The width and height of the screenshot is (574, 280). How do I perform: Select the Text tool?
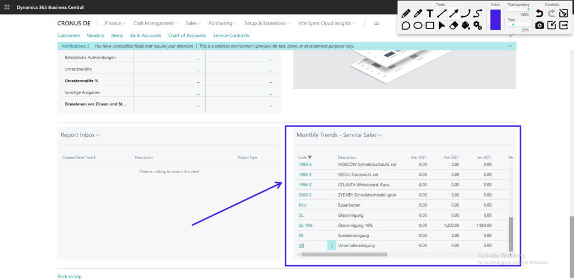pos(429,13)
